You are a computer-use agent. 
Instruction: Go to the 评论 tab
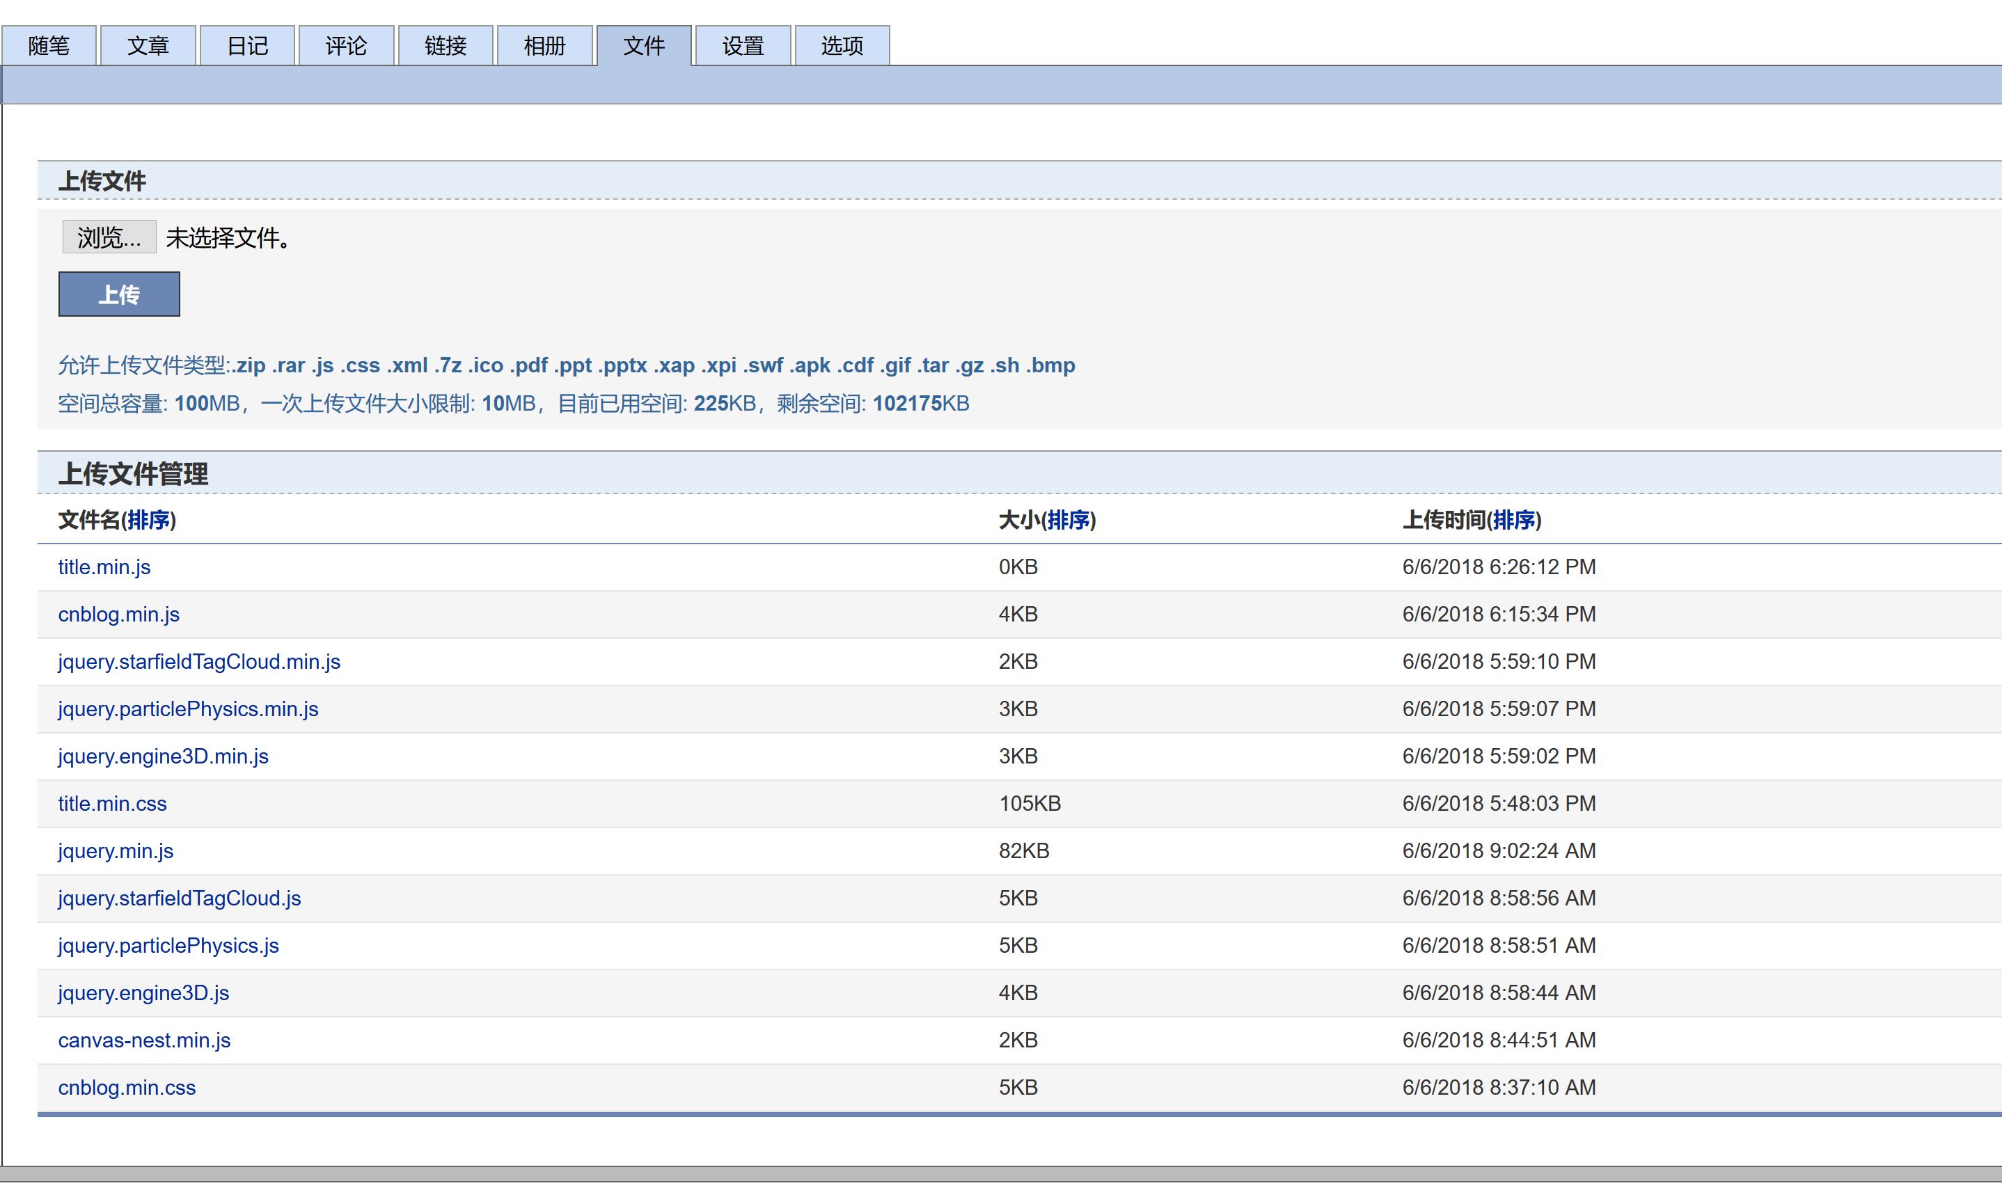(x=346, y=46)
